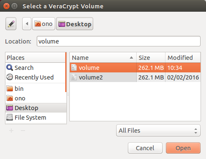The width and height of the screenshot is (206, 159).
Task: Go to the ono home path button
Action: tap(43, 24)
